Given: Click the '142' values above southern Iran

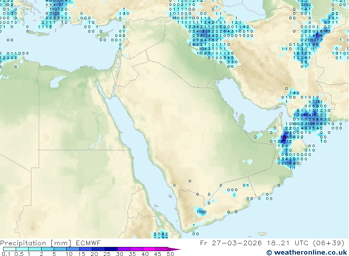Looking at the screenshot, I should [294, 93].
